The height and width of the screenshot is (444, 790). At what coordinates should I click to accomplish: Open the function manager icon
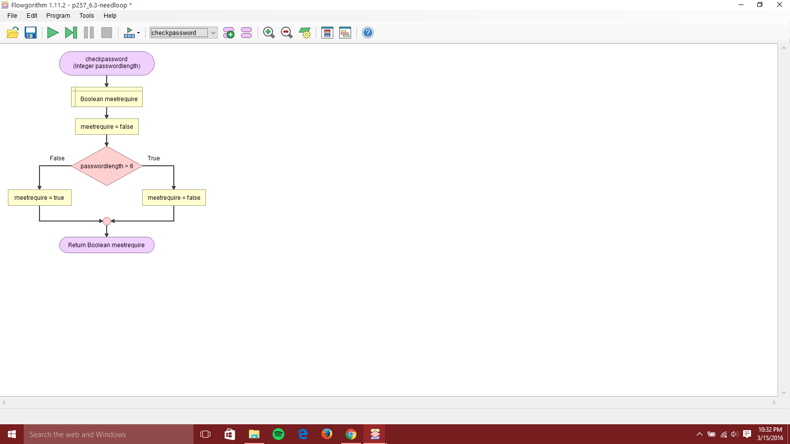coord(246,33)
